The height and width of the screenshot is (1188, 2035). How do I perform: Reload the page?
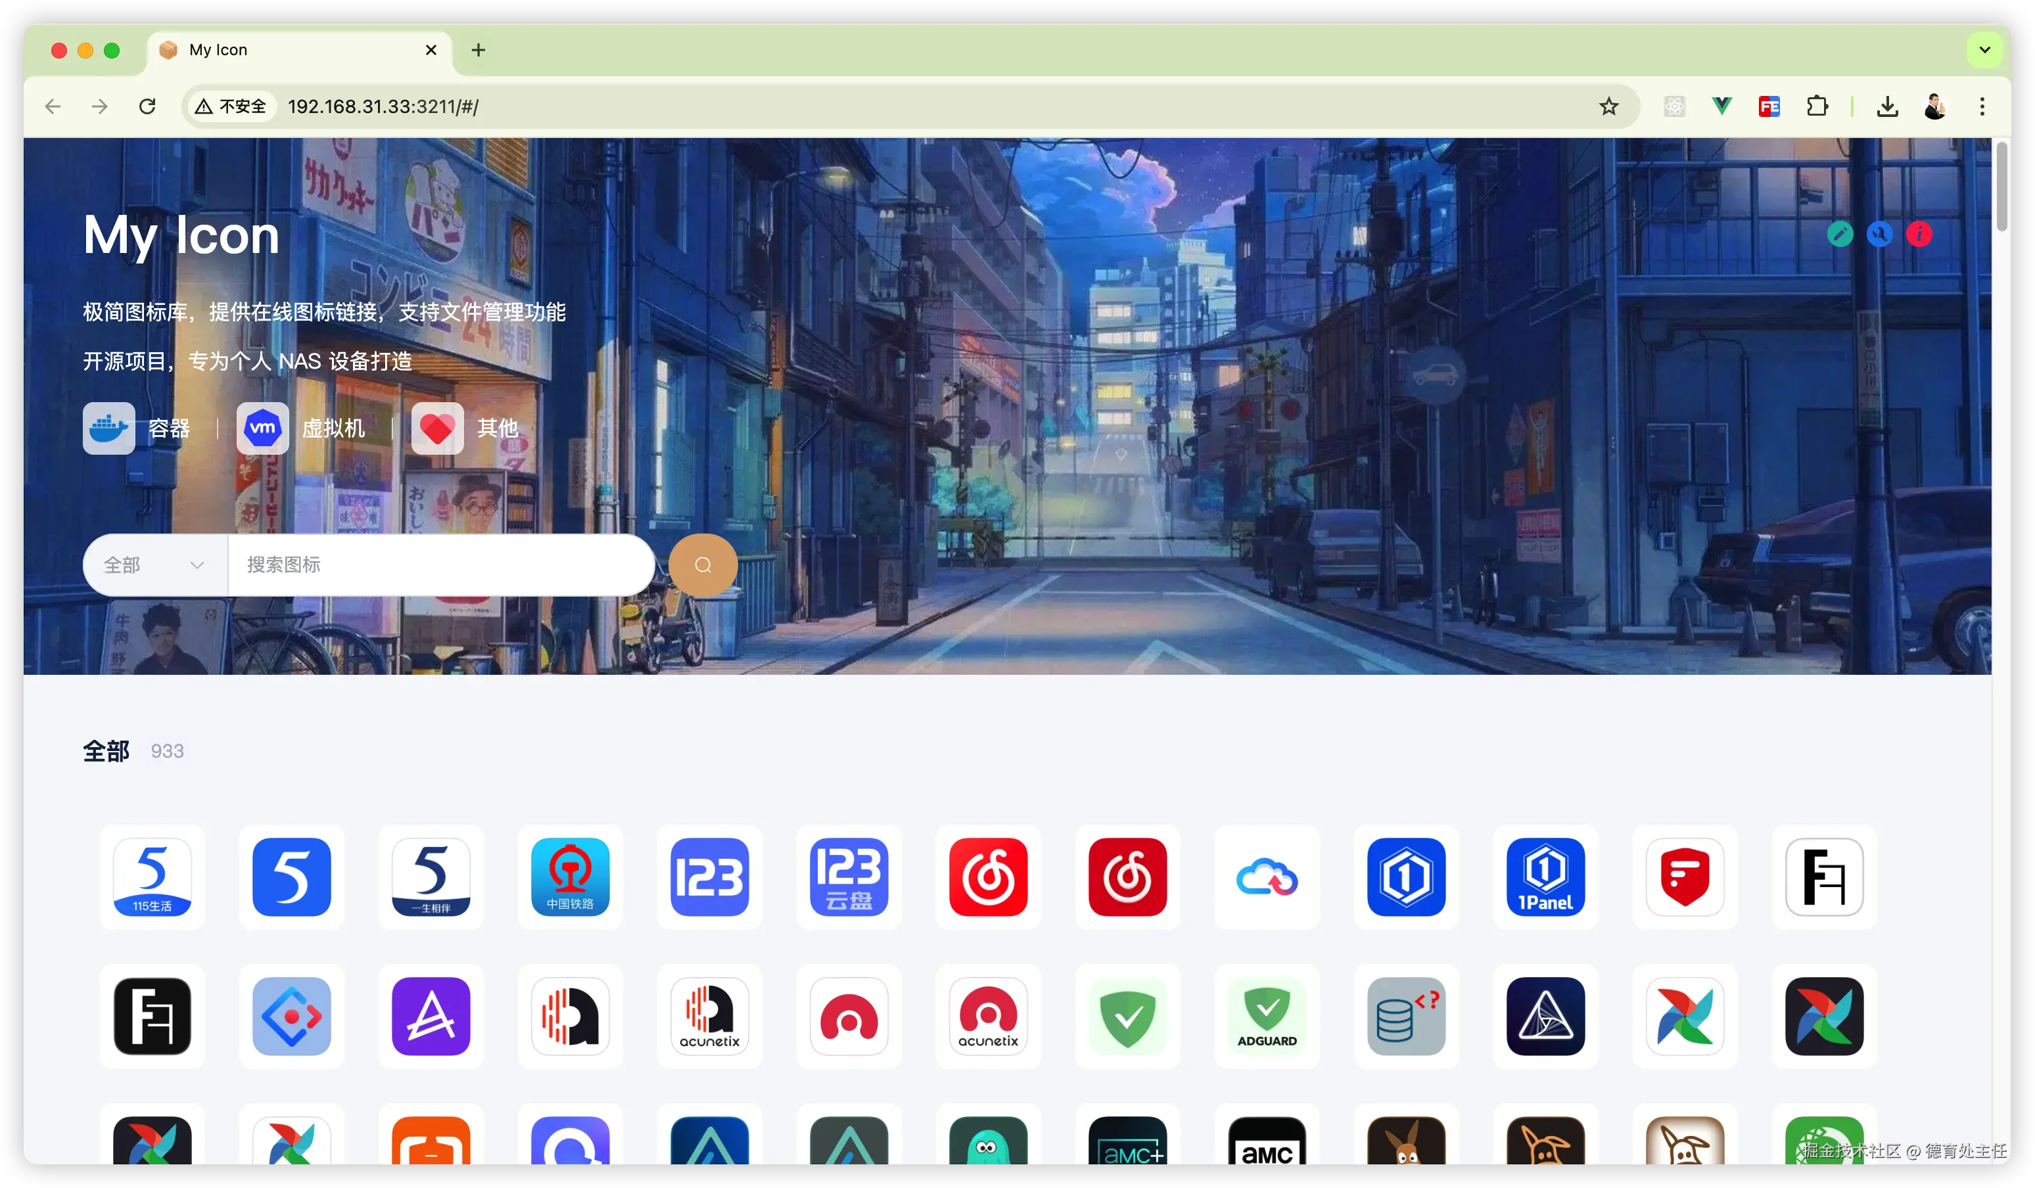point(147,106)
